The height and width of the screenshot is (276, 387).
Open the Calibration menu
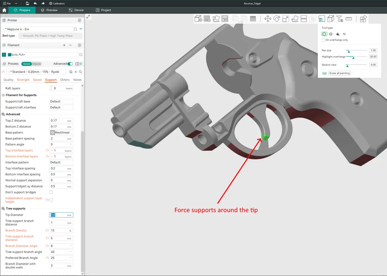[x=57, y=3]
